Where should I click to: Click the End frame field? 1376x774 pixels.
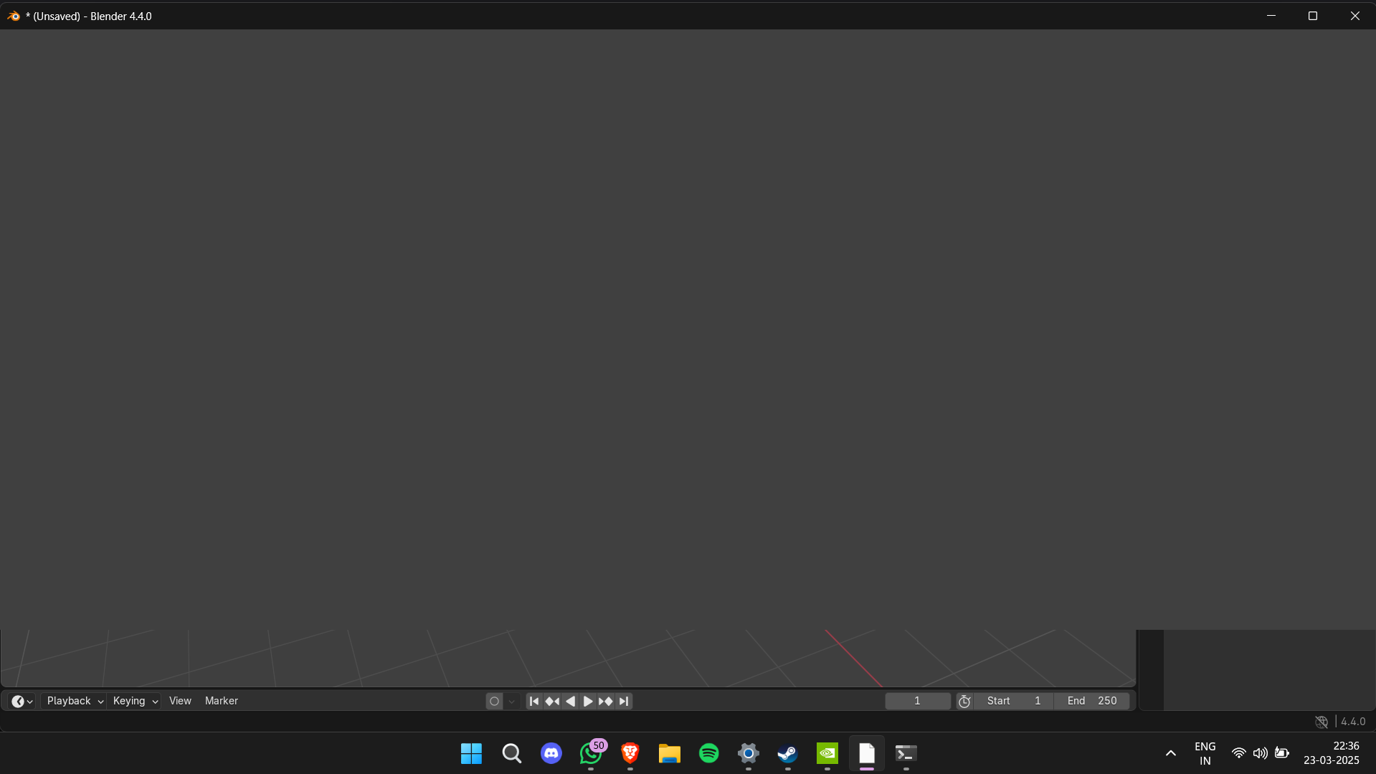pyautogui.click(x=1092, y=701)
